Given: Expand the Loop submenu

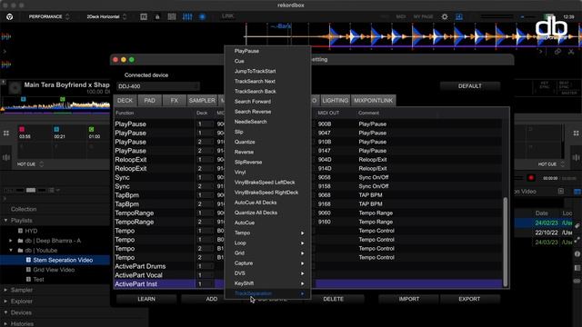Looking at the screenshot, I should [x=267, y=243].
